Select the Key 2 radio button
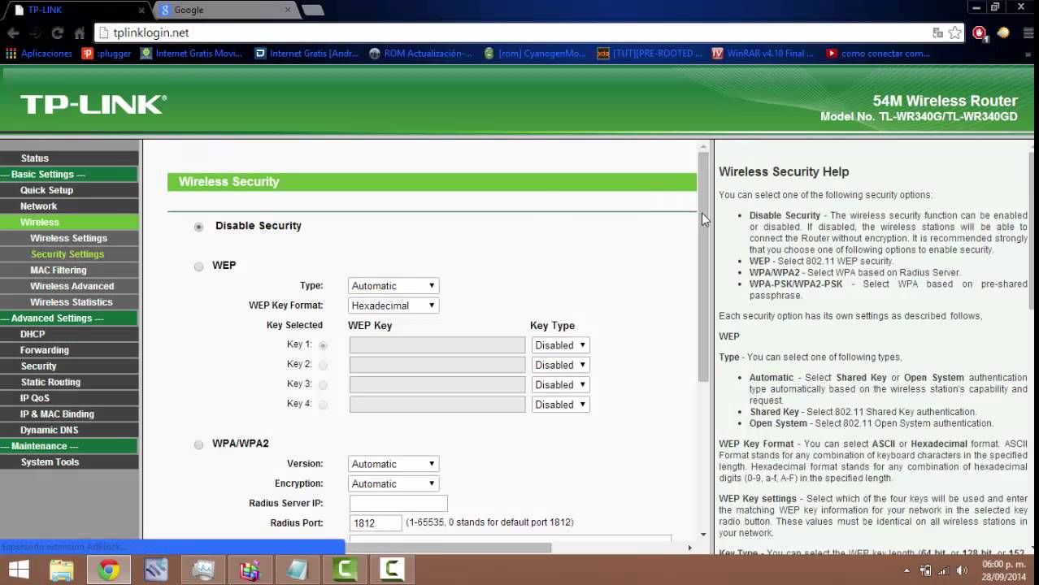This screenshot has height=585, width=1039. pos(323,365)
